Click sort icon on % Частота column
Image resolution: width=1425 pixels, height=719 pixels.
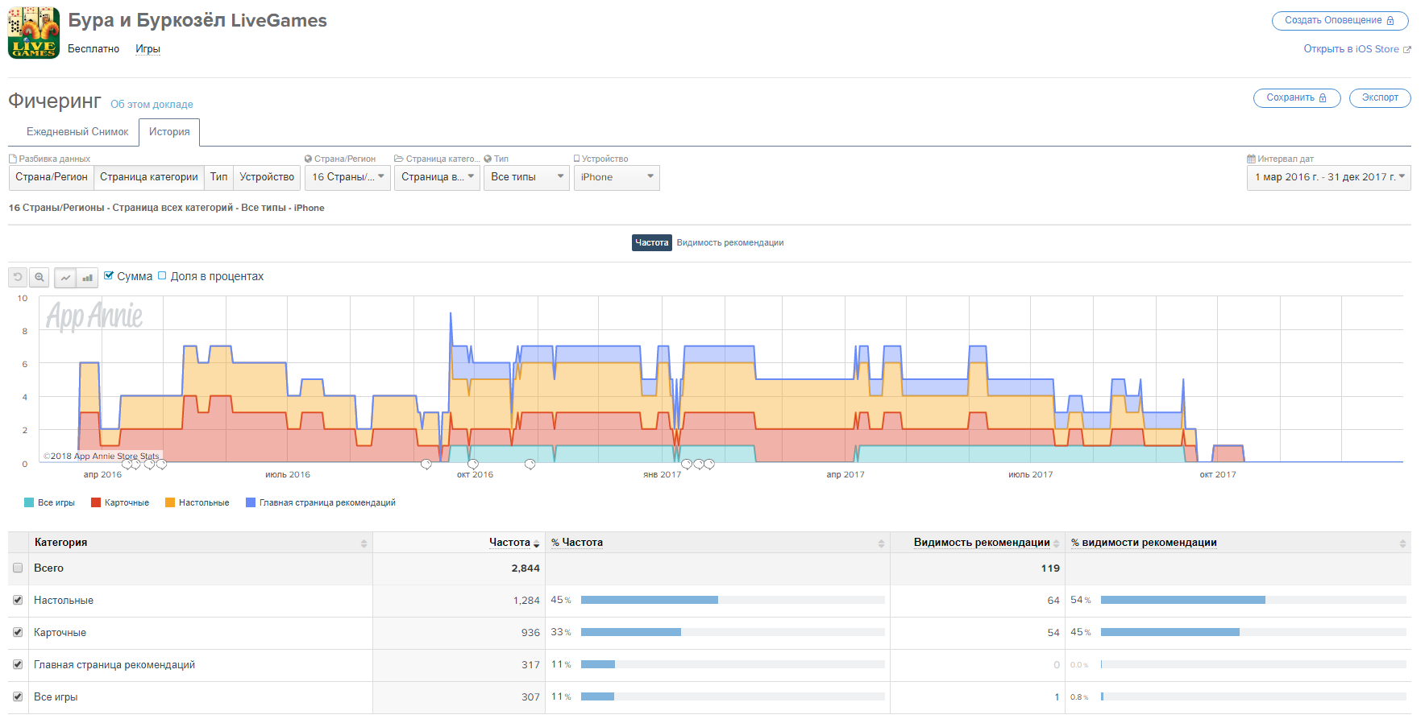881,543
